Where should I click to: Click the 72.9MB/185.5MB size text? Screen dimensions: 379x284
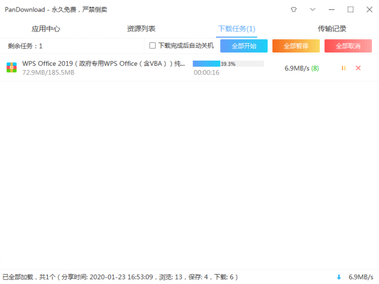point(48,72)
